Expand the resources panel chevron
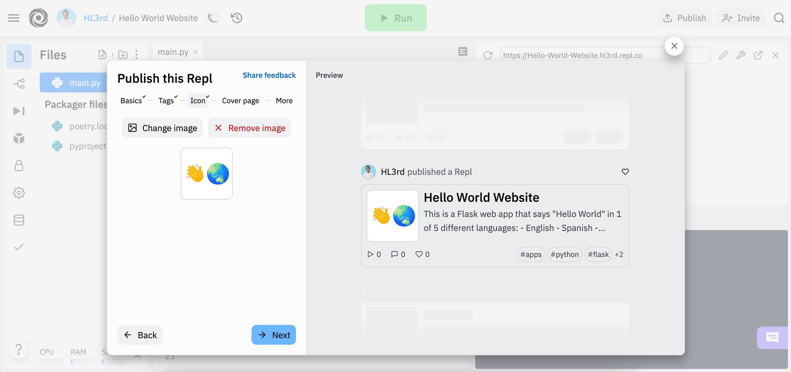This screenshot has width=791, height=372. 138,356
